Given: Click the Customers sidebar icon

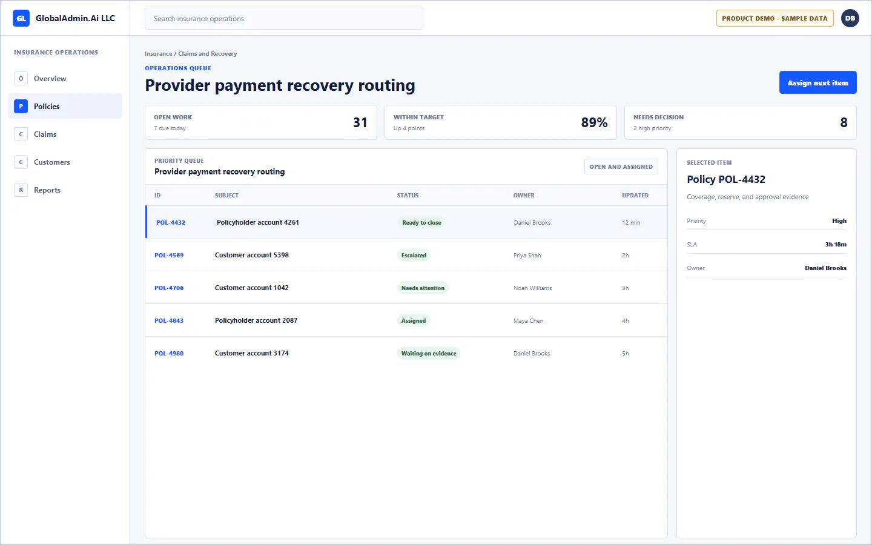Looking at the screenshot, I should pos(21,162).
